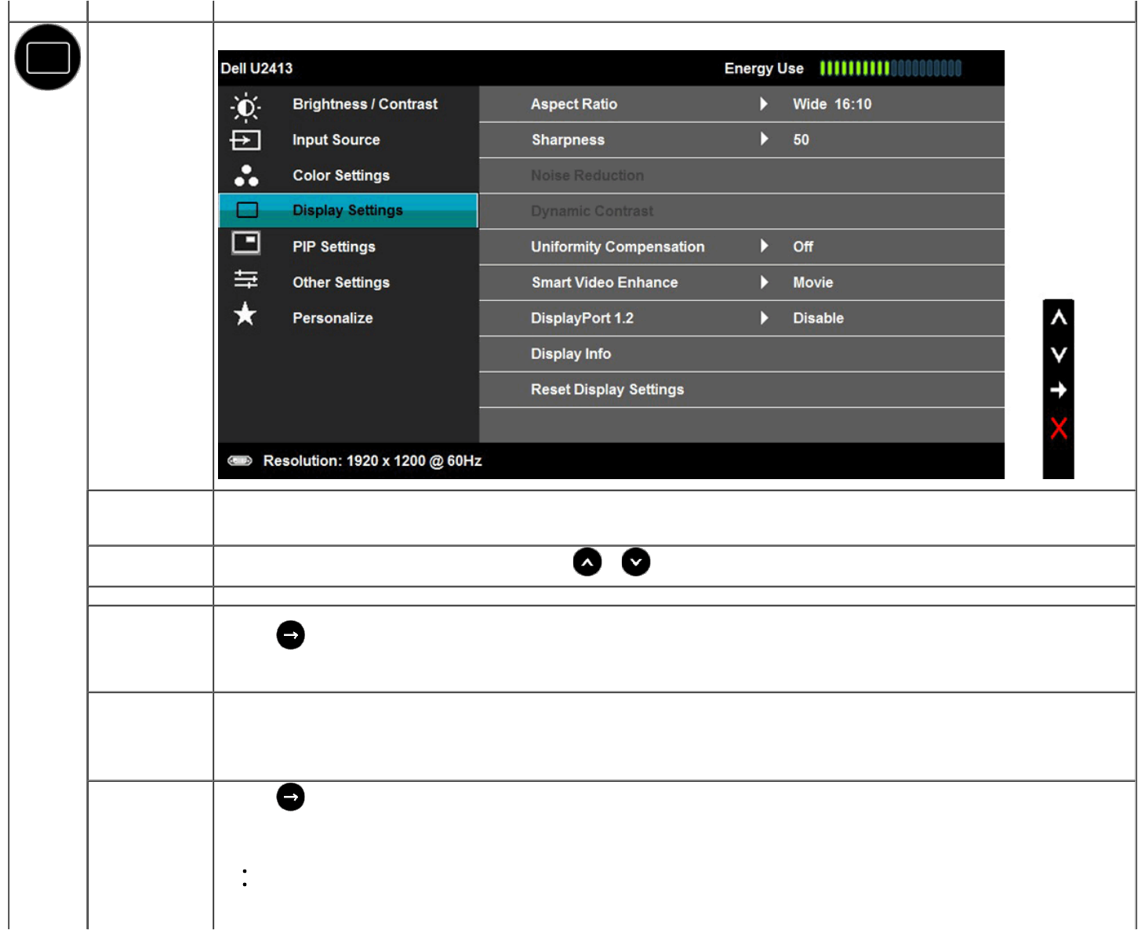The height and width of the screenshot is (930, 1145).
Task: Click the large Display Settings icon in the left column
Action: point(48,57)
